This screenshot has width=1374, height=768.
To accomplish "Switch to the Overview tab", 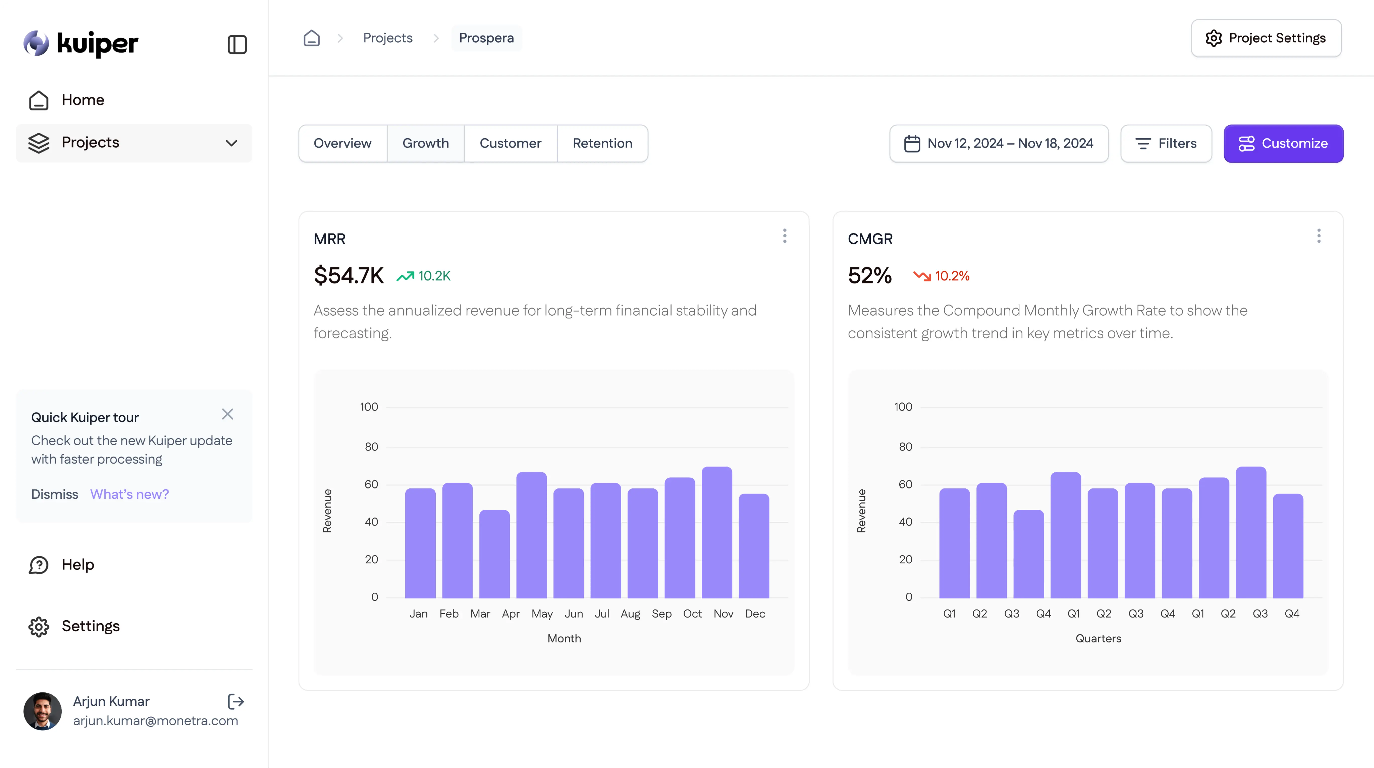I will pyautogui.click(x=343, y=143).
